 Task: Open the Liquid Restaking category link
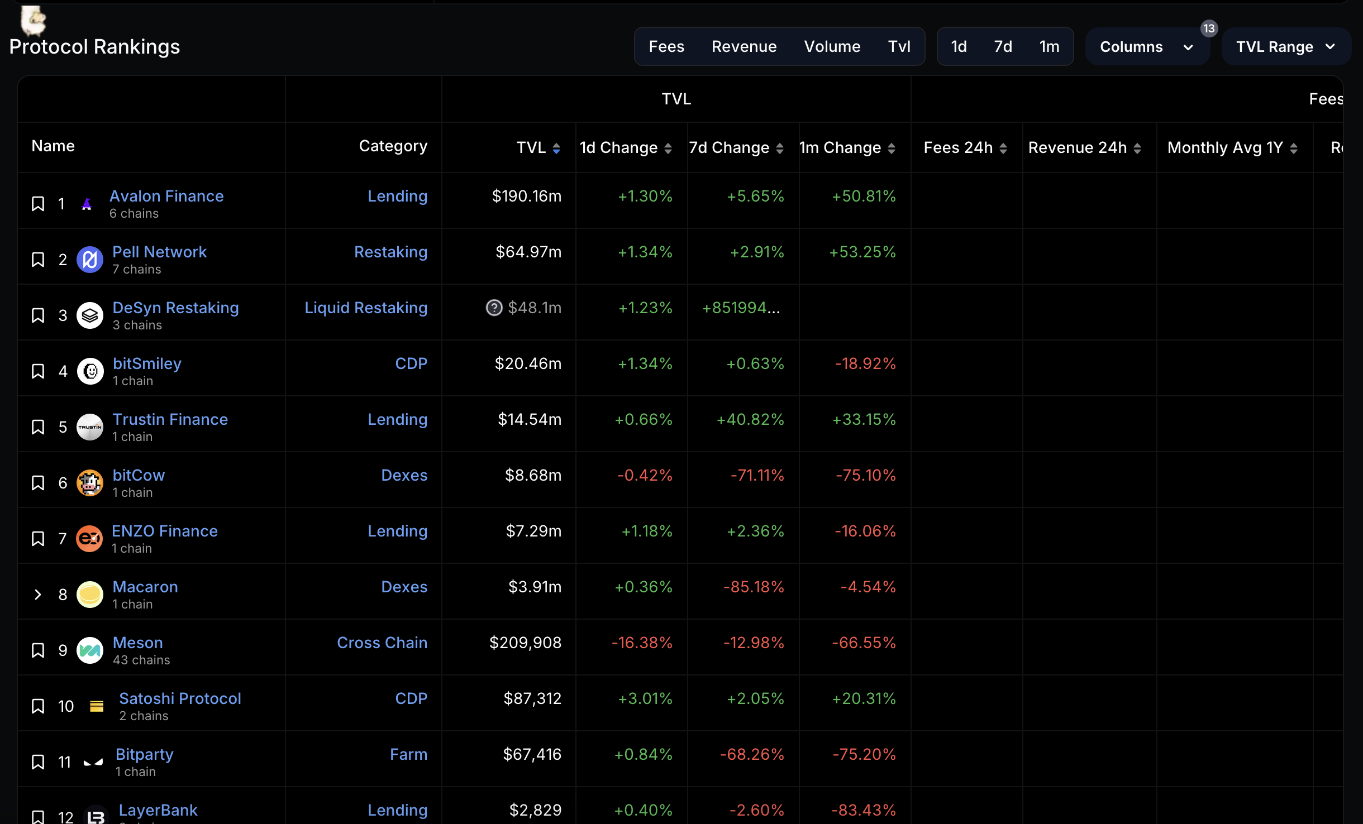[366, 308]
